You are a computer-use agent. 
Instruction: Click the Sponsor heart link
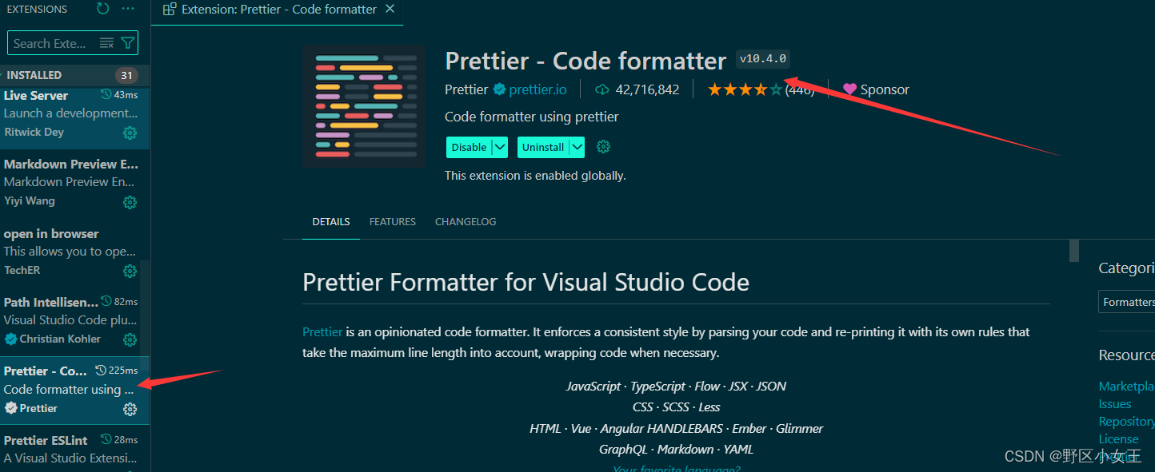[x=876, y=89]
